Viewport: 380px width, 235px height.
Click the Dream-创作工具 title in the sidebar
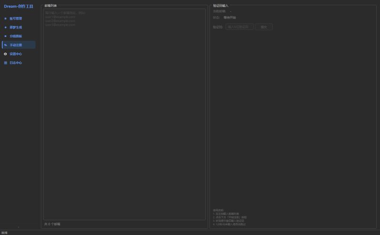(x=19, y=6)
